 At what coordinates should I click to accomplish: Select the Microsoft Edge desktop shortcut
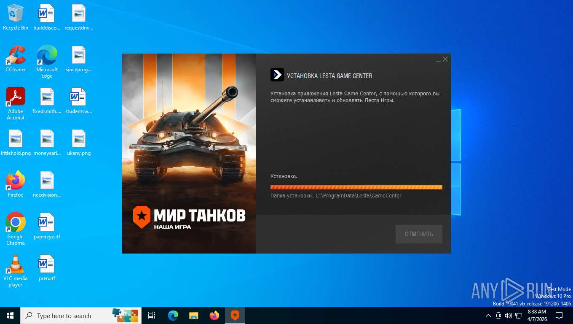47,62
